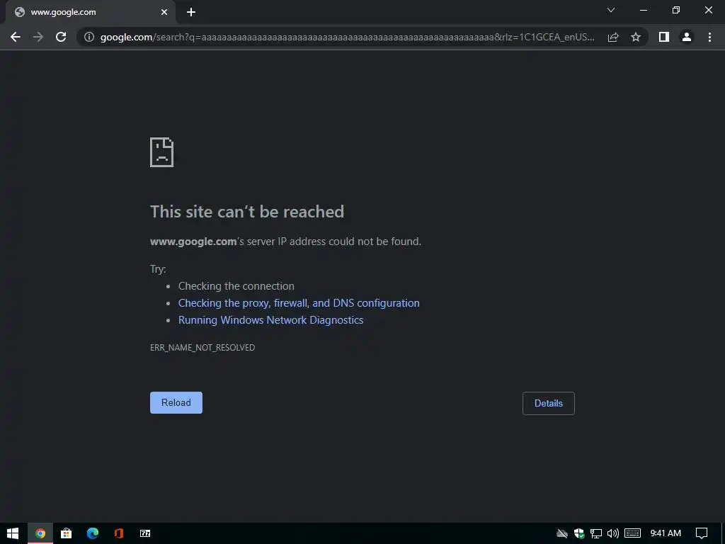Bookmark this tab with the star icon
Screen dimensions: 725x544
click(x=636, y=37)
